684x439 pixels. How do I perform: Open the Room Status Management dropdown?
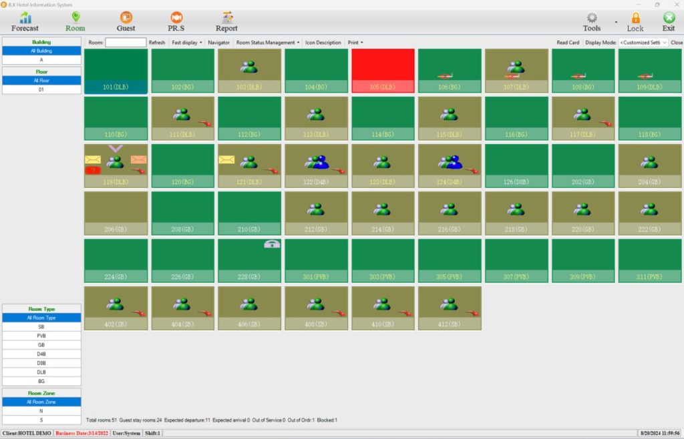pos(268,43)
